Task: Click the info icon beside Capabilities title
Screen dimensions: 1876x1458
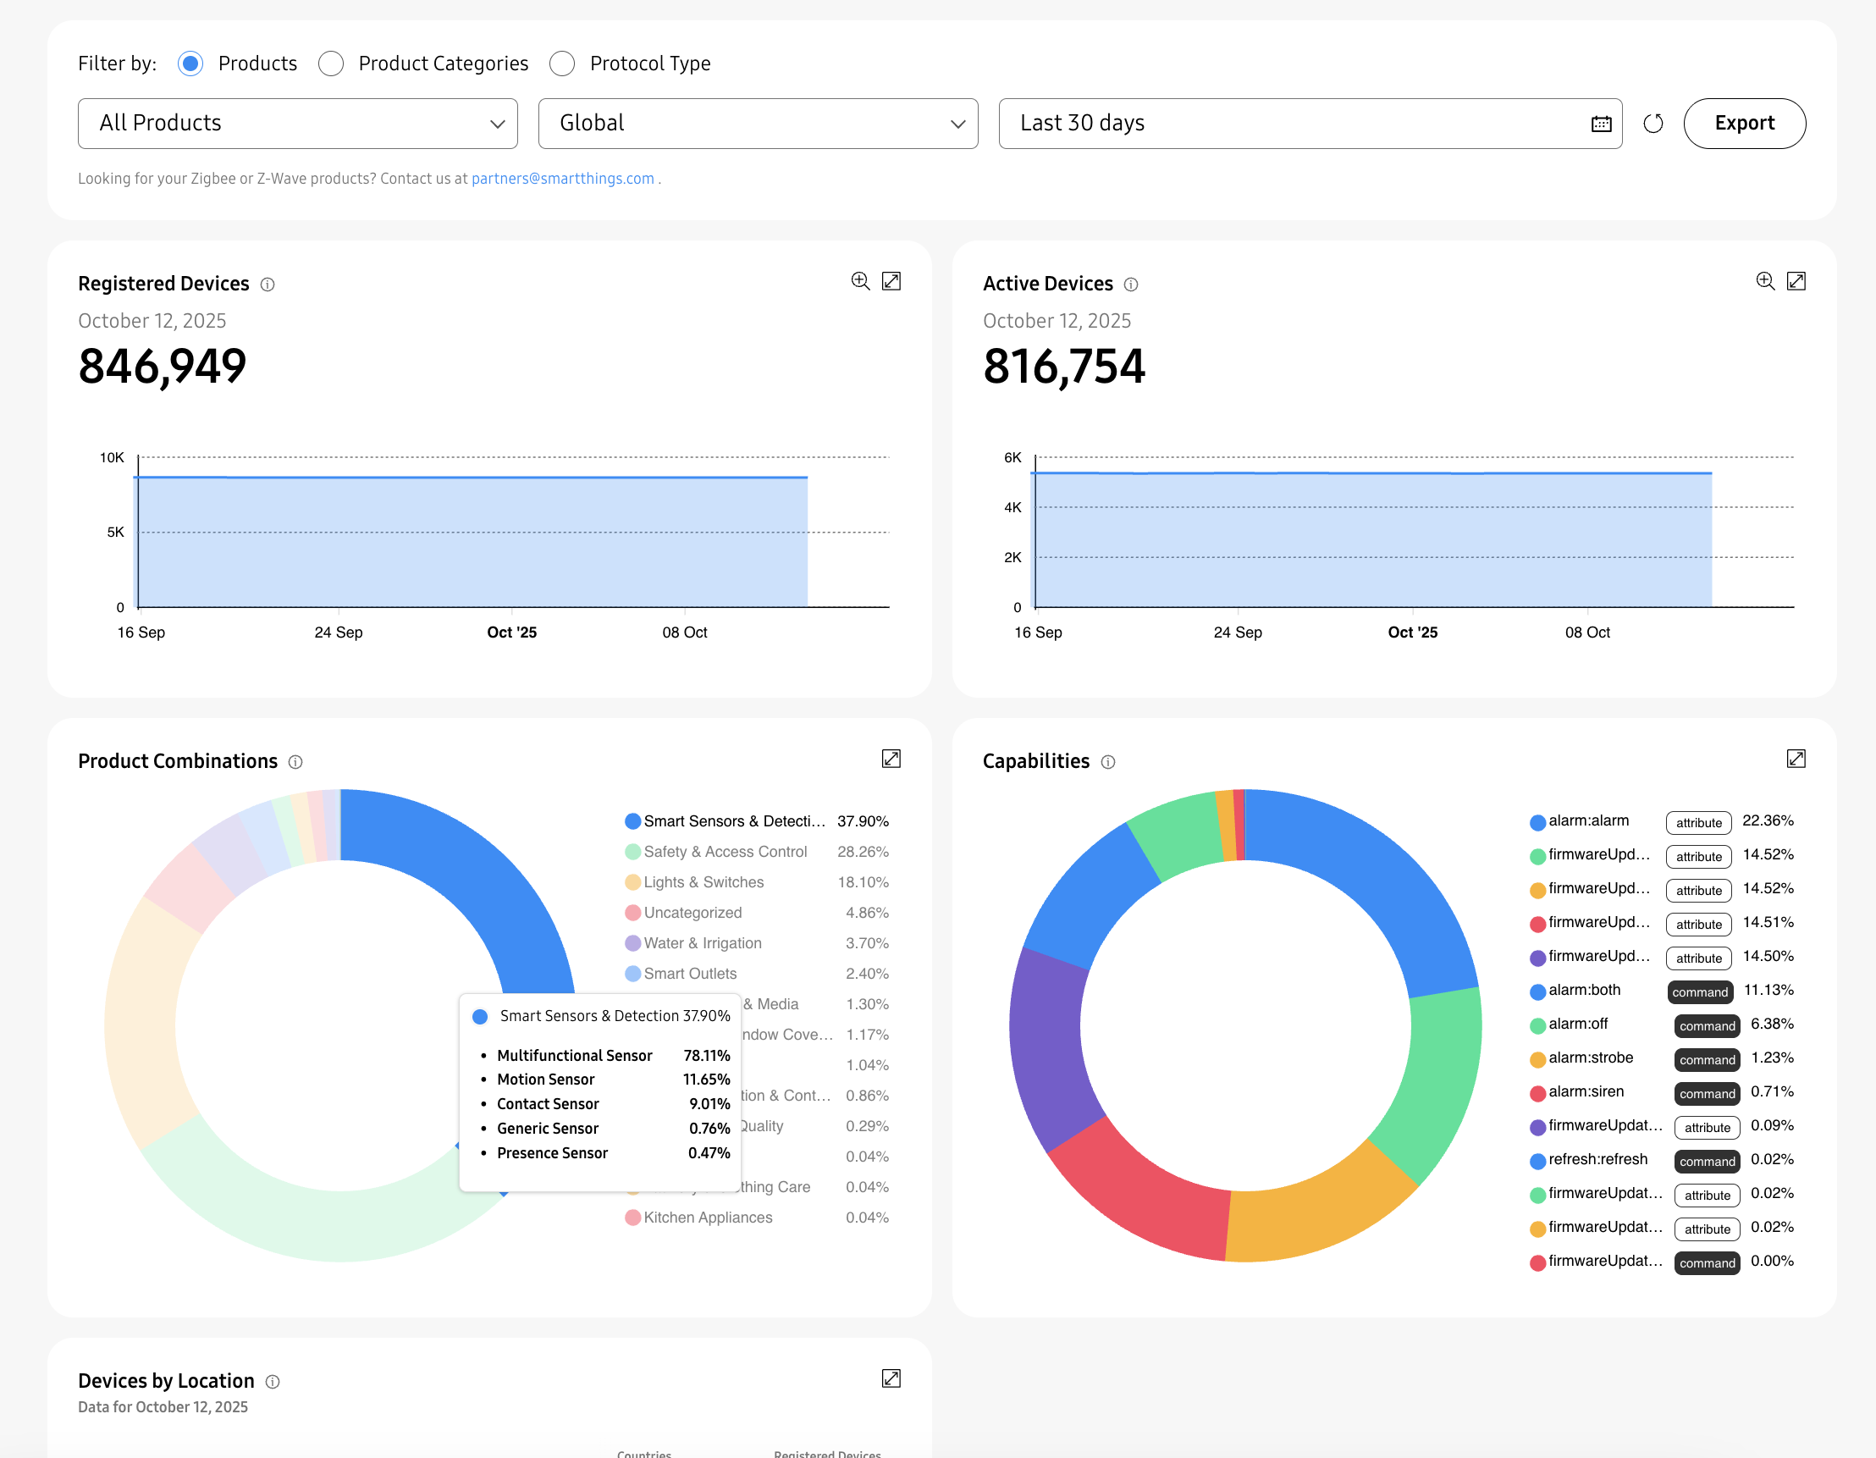Action: point(1109,762)
